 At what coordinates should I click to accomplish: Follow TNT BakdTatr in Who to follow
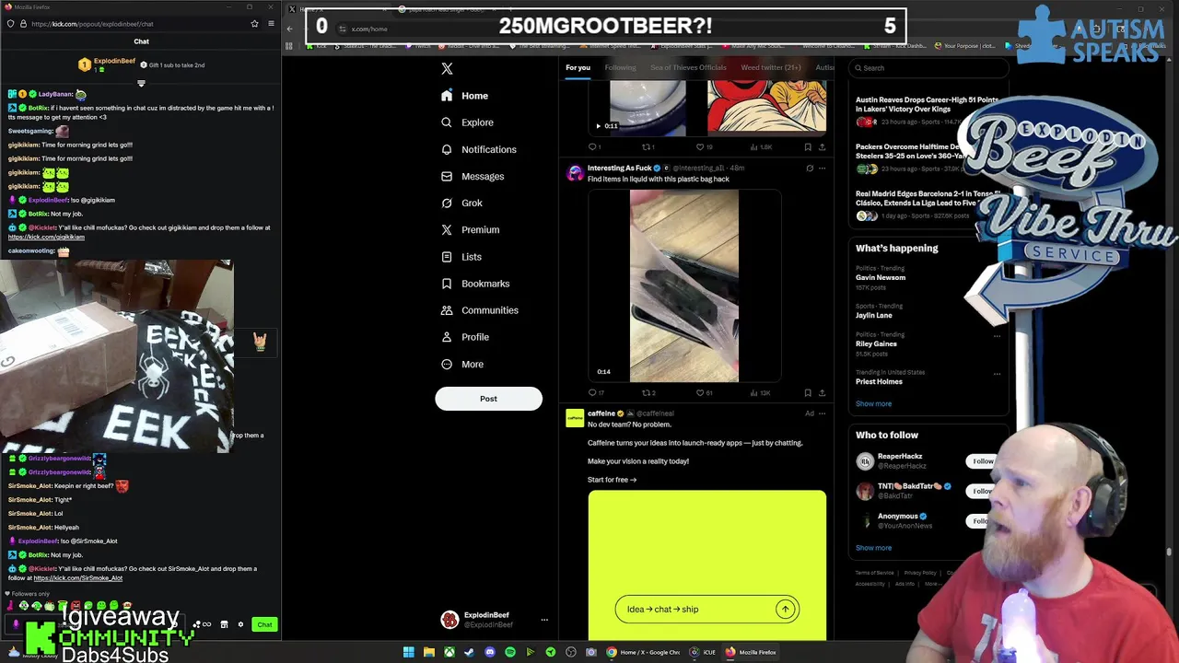pos(983,491)
